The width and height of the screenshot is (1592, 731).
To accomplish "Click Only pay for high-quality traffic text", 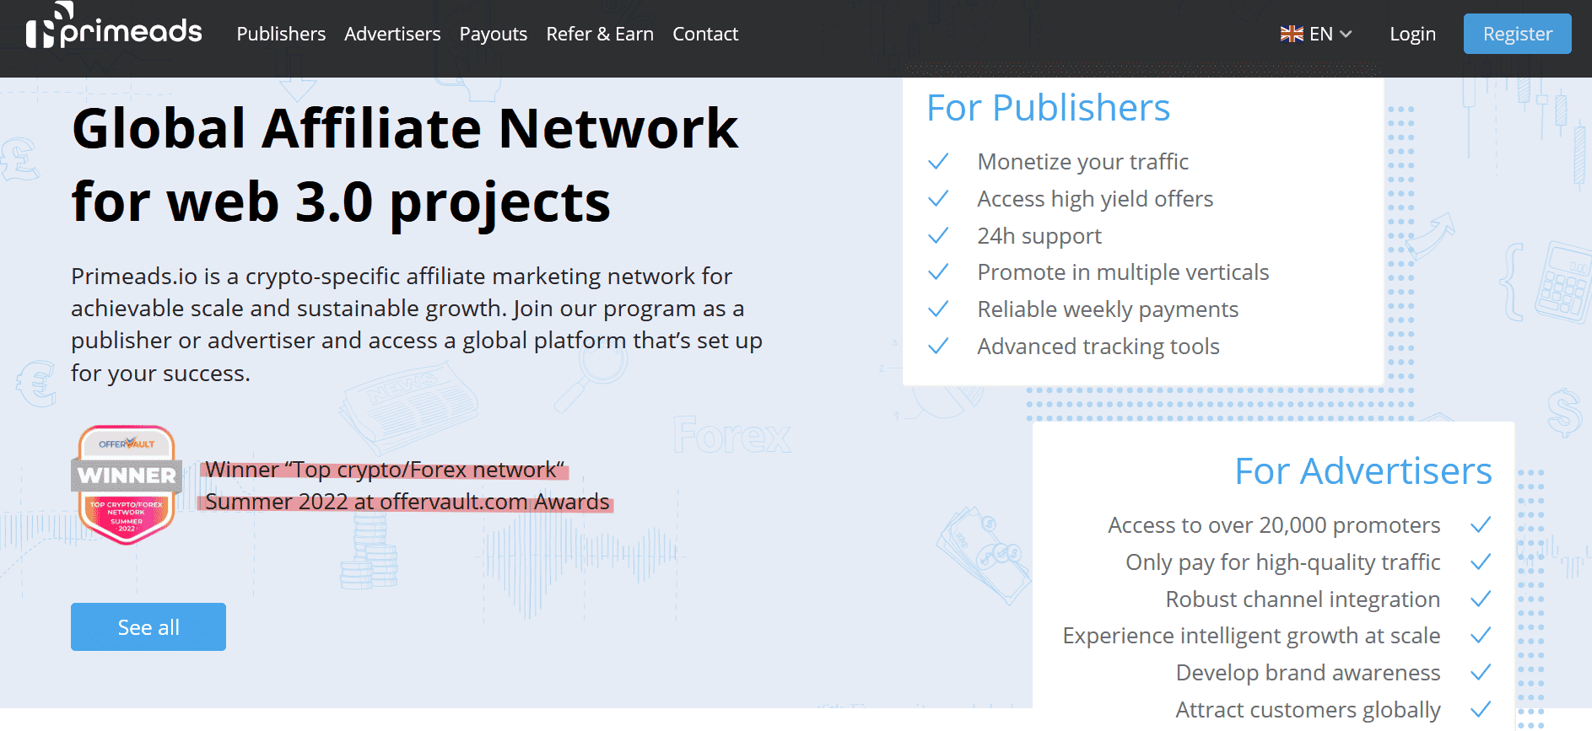I will [x=1283, y=562].
